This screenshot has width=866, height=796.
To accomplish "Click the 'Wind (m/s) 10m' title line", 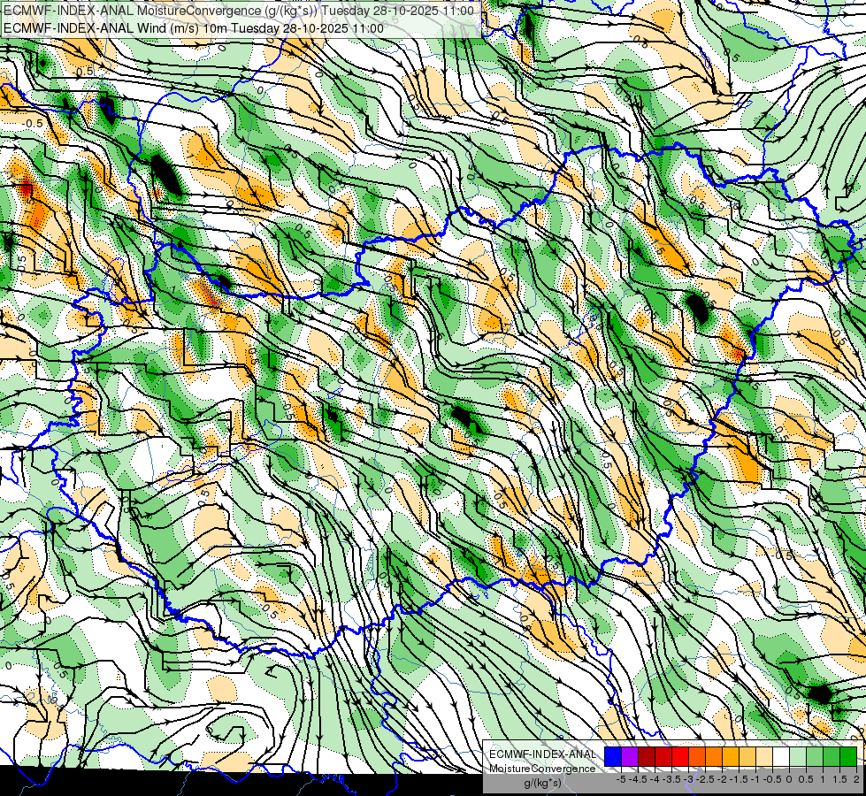I will click(x=194, y=27).
